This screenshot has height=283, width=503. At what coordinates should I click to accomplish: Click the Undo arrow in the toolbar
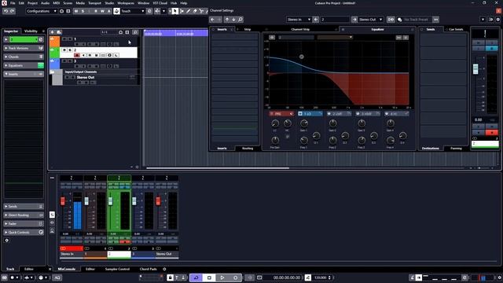[6, 11]
